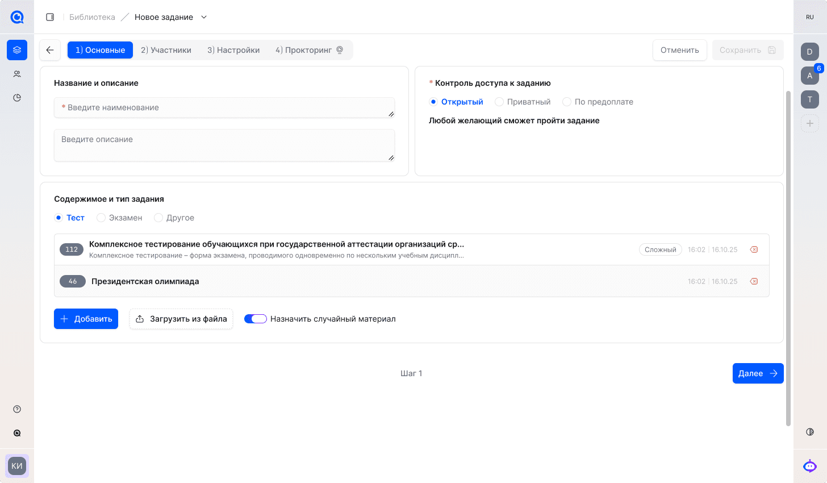
Task: Switch language via RU button
Action: [x=810, y=17]
